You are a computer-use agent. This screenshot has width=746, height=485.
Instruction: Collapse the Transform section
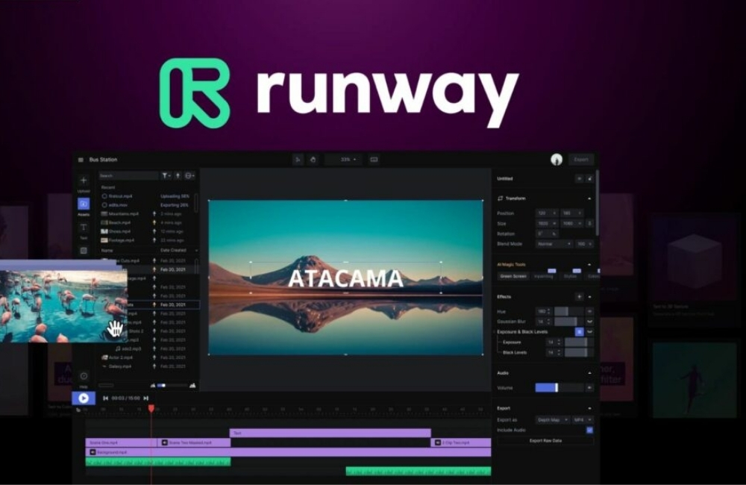[x=589, y=198]
